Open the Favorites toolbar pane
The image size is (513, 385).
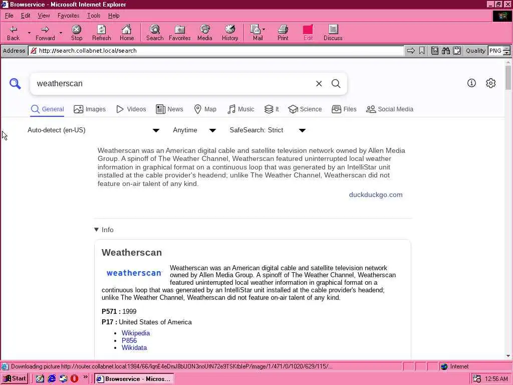[x=180, y=33]
